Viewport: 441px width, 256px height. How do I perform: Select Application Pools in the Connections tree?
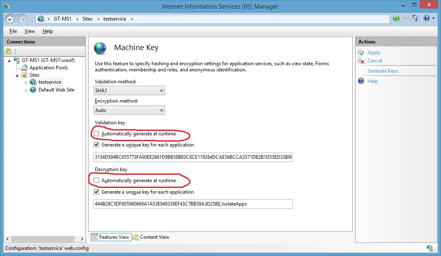48,68
